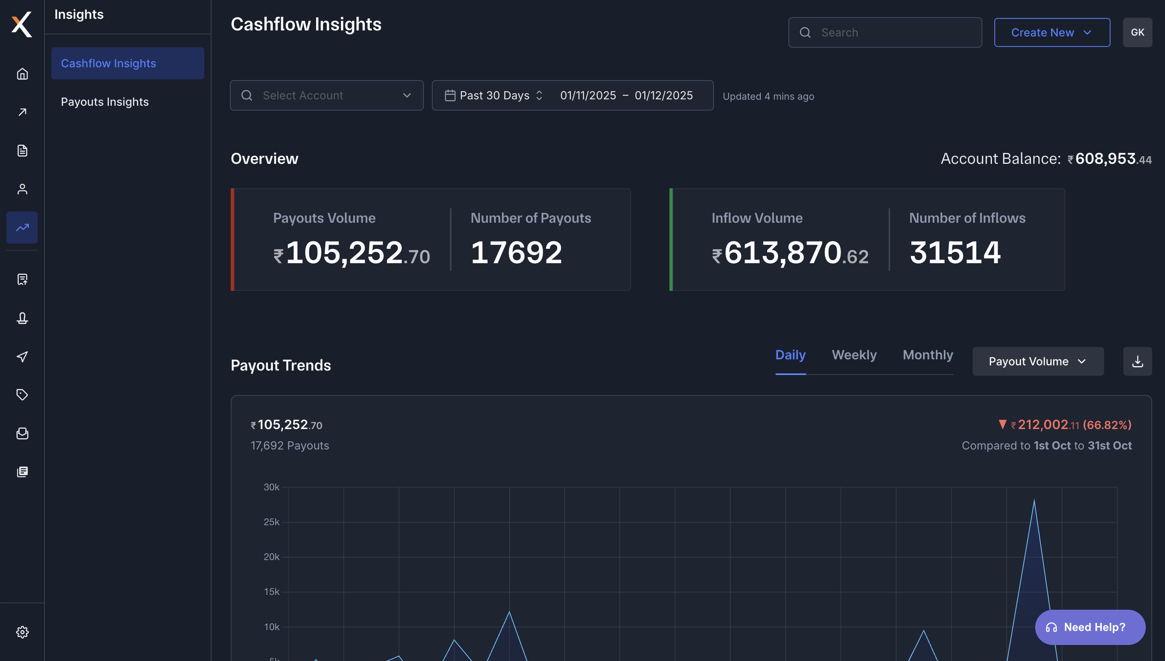Image resolution: width=1165 pixels, height=661 pixels.
Task: Open the Approvals stamp icon
Action: pyautogui.click(x=22, y=318)
